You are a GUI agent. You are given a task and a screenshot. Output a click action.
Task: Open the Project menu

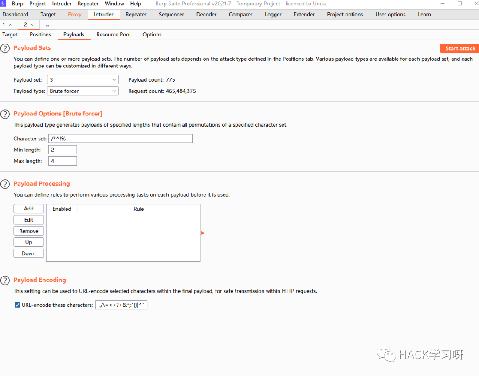click(x=38, y=4)
